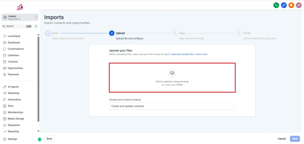Click the upload drag and drop area
This screenshot has width=304, height=144.
172,78
